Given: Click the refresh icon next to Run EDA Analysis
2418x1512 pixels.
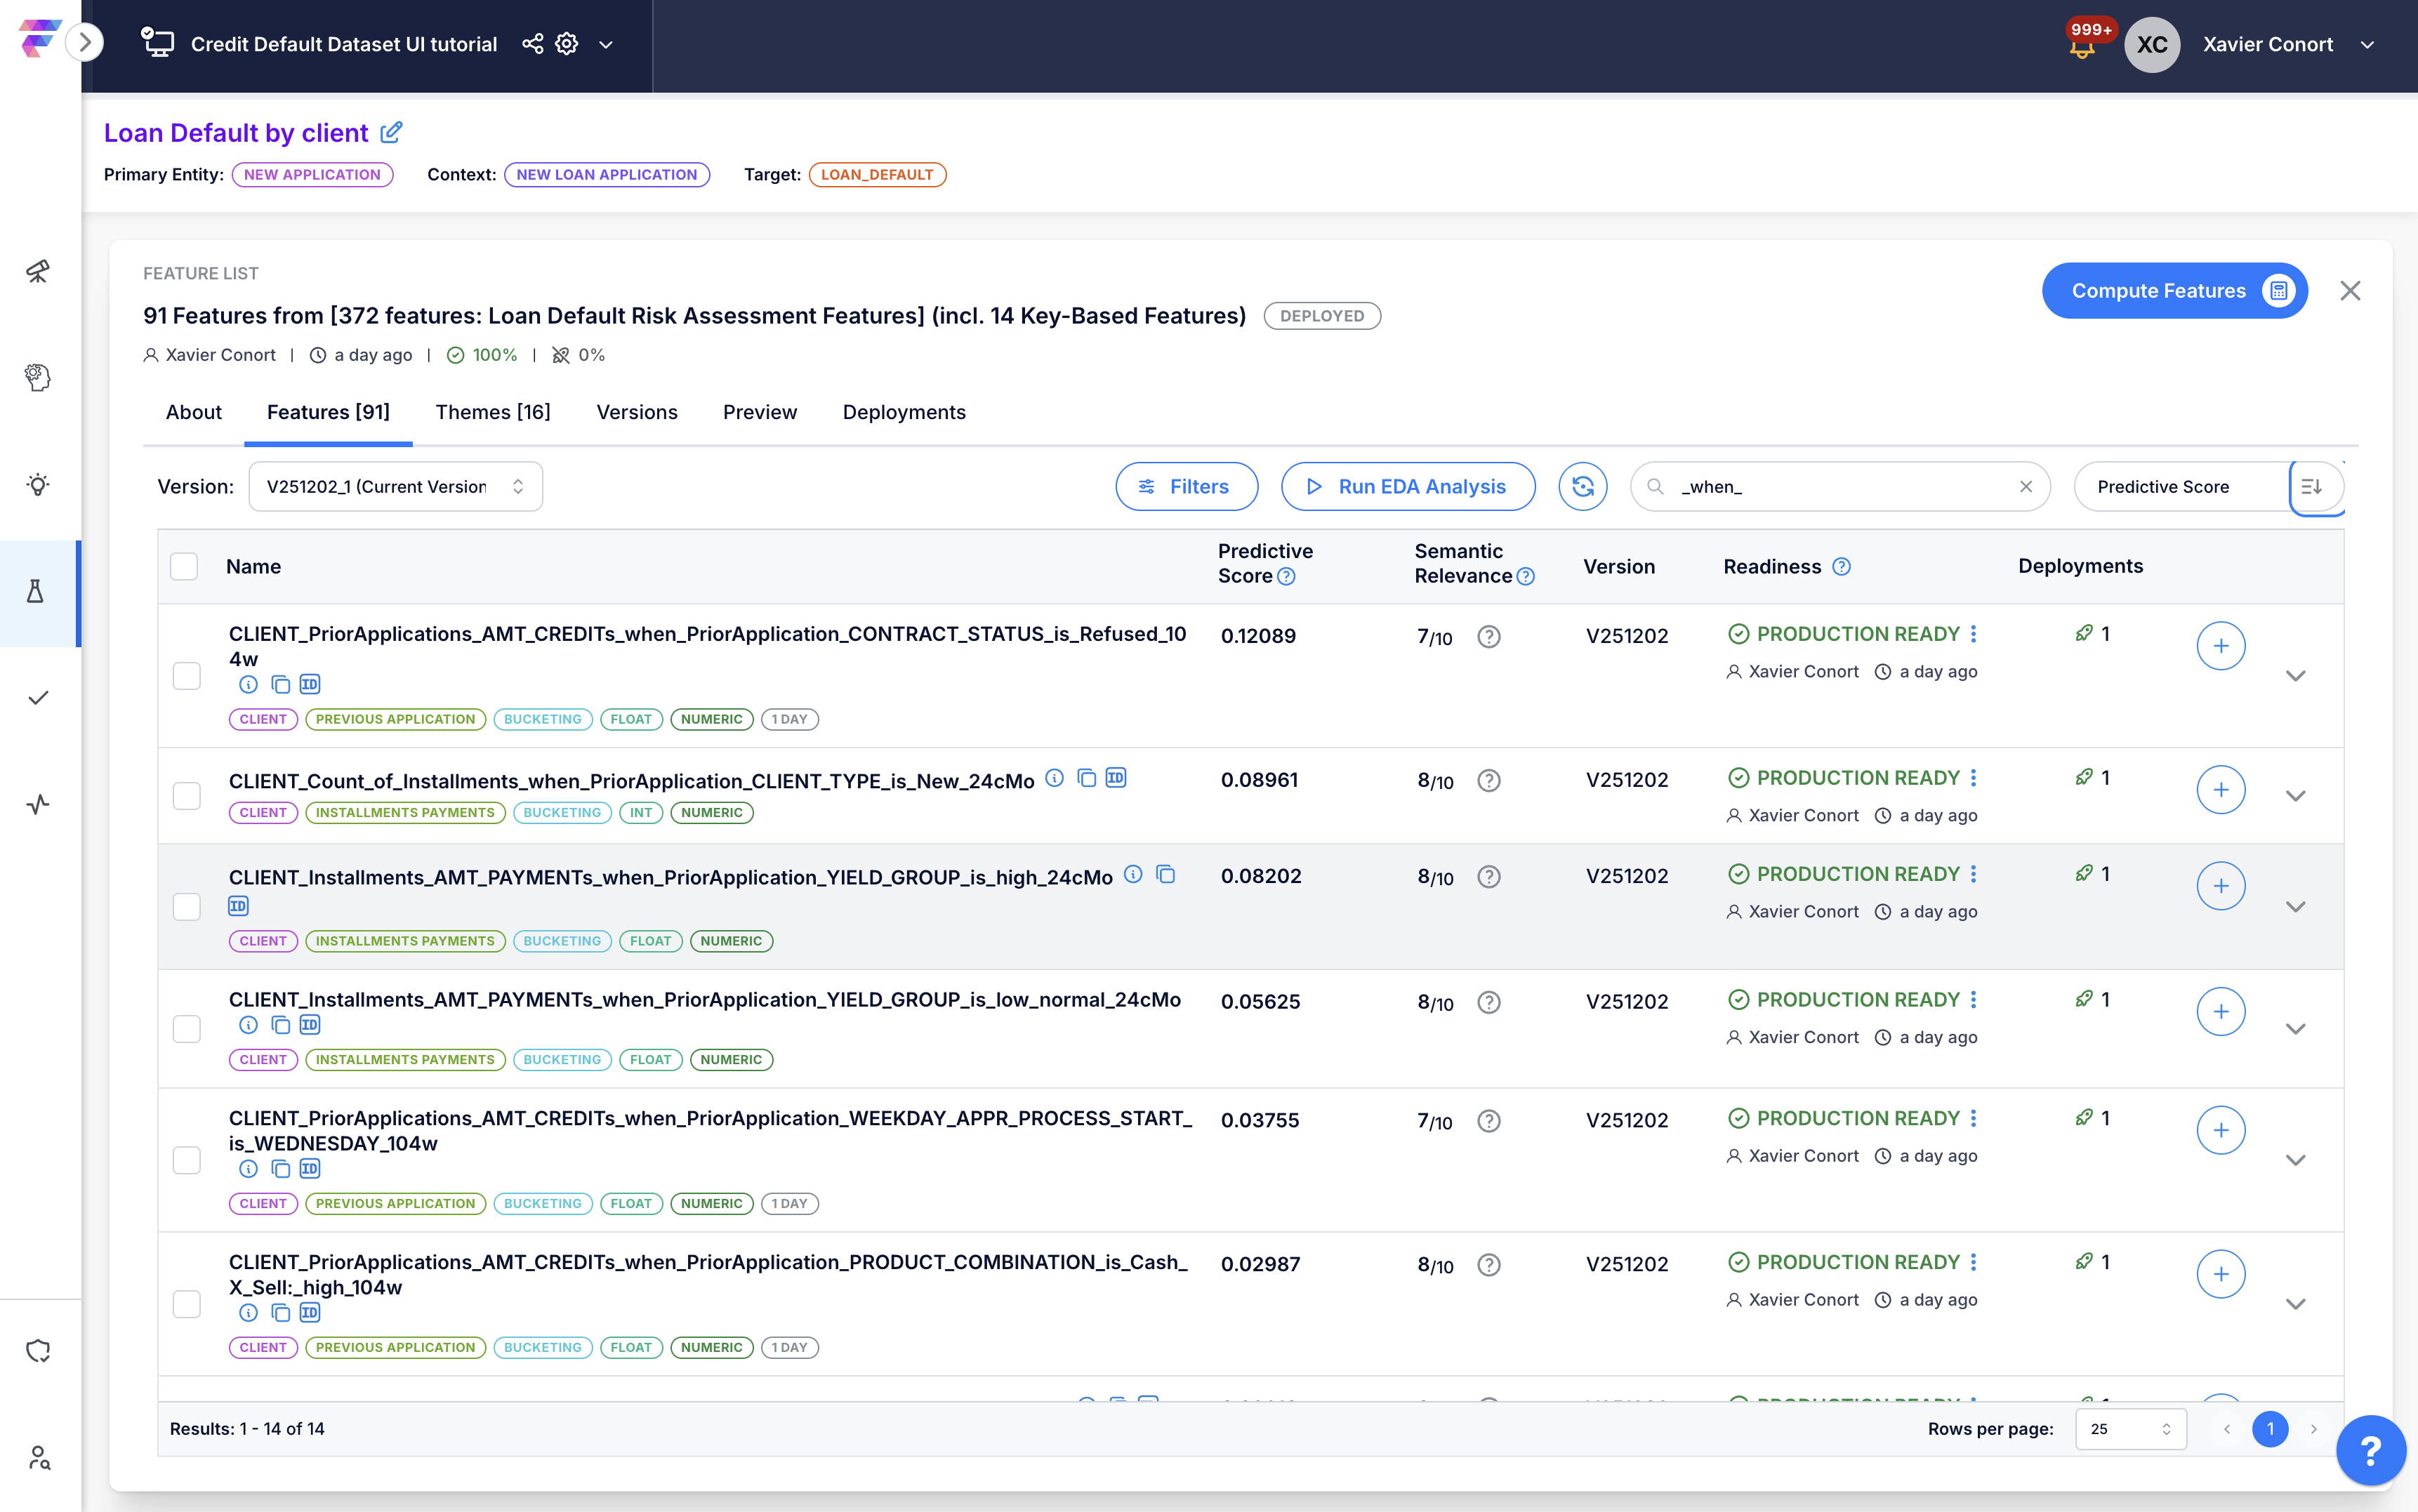Looking at the screenshot, I should click(x=1582, y=487).
